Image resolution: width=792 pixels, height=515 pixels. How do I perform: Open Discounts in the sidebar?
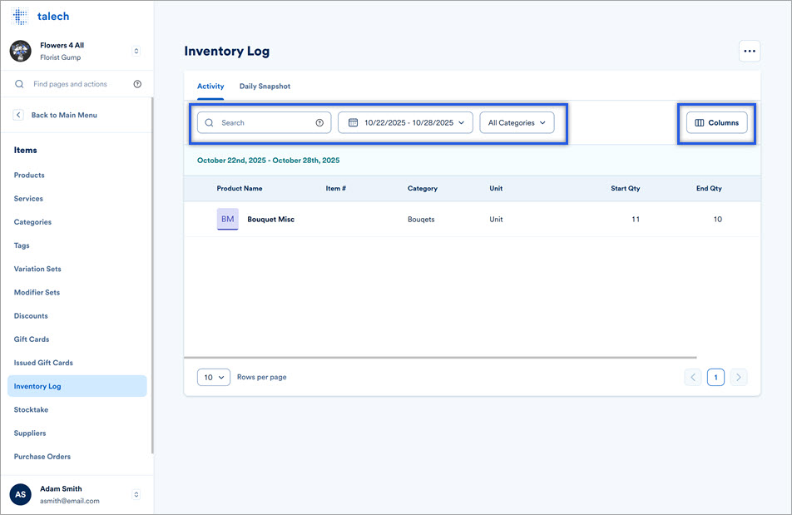31,315
